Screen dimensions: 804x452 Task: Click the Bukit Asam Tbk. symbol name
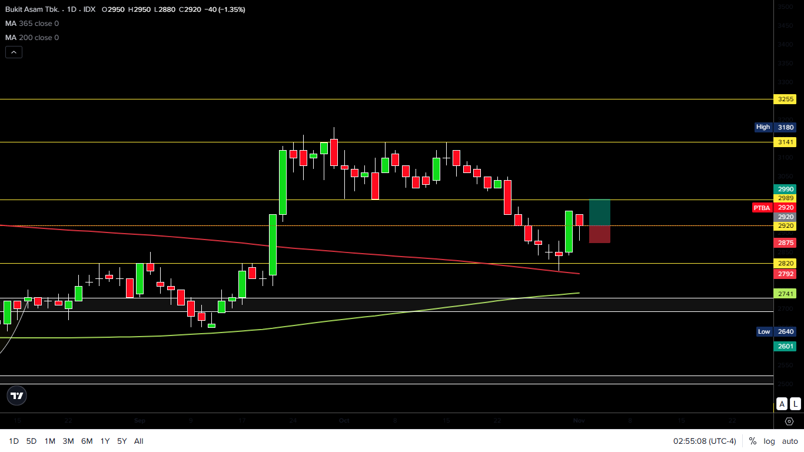pyautogui.click(x=32, y=9)
